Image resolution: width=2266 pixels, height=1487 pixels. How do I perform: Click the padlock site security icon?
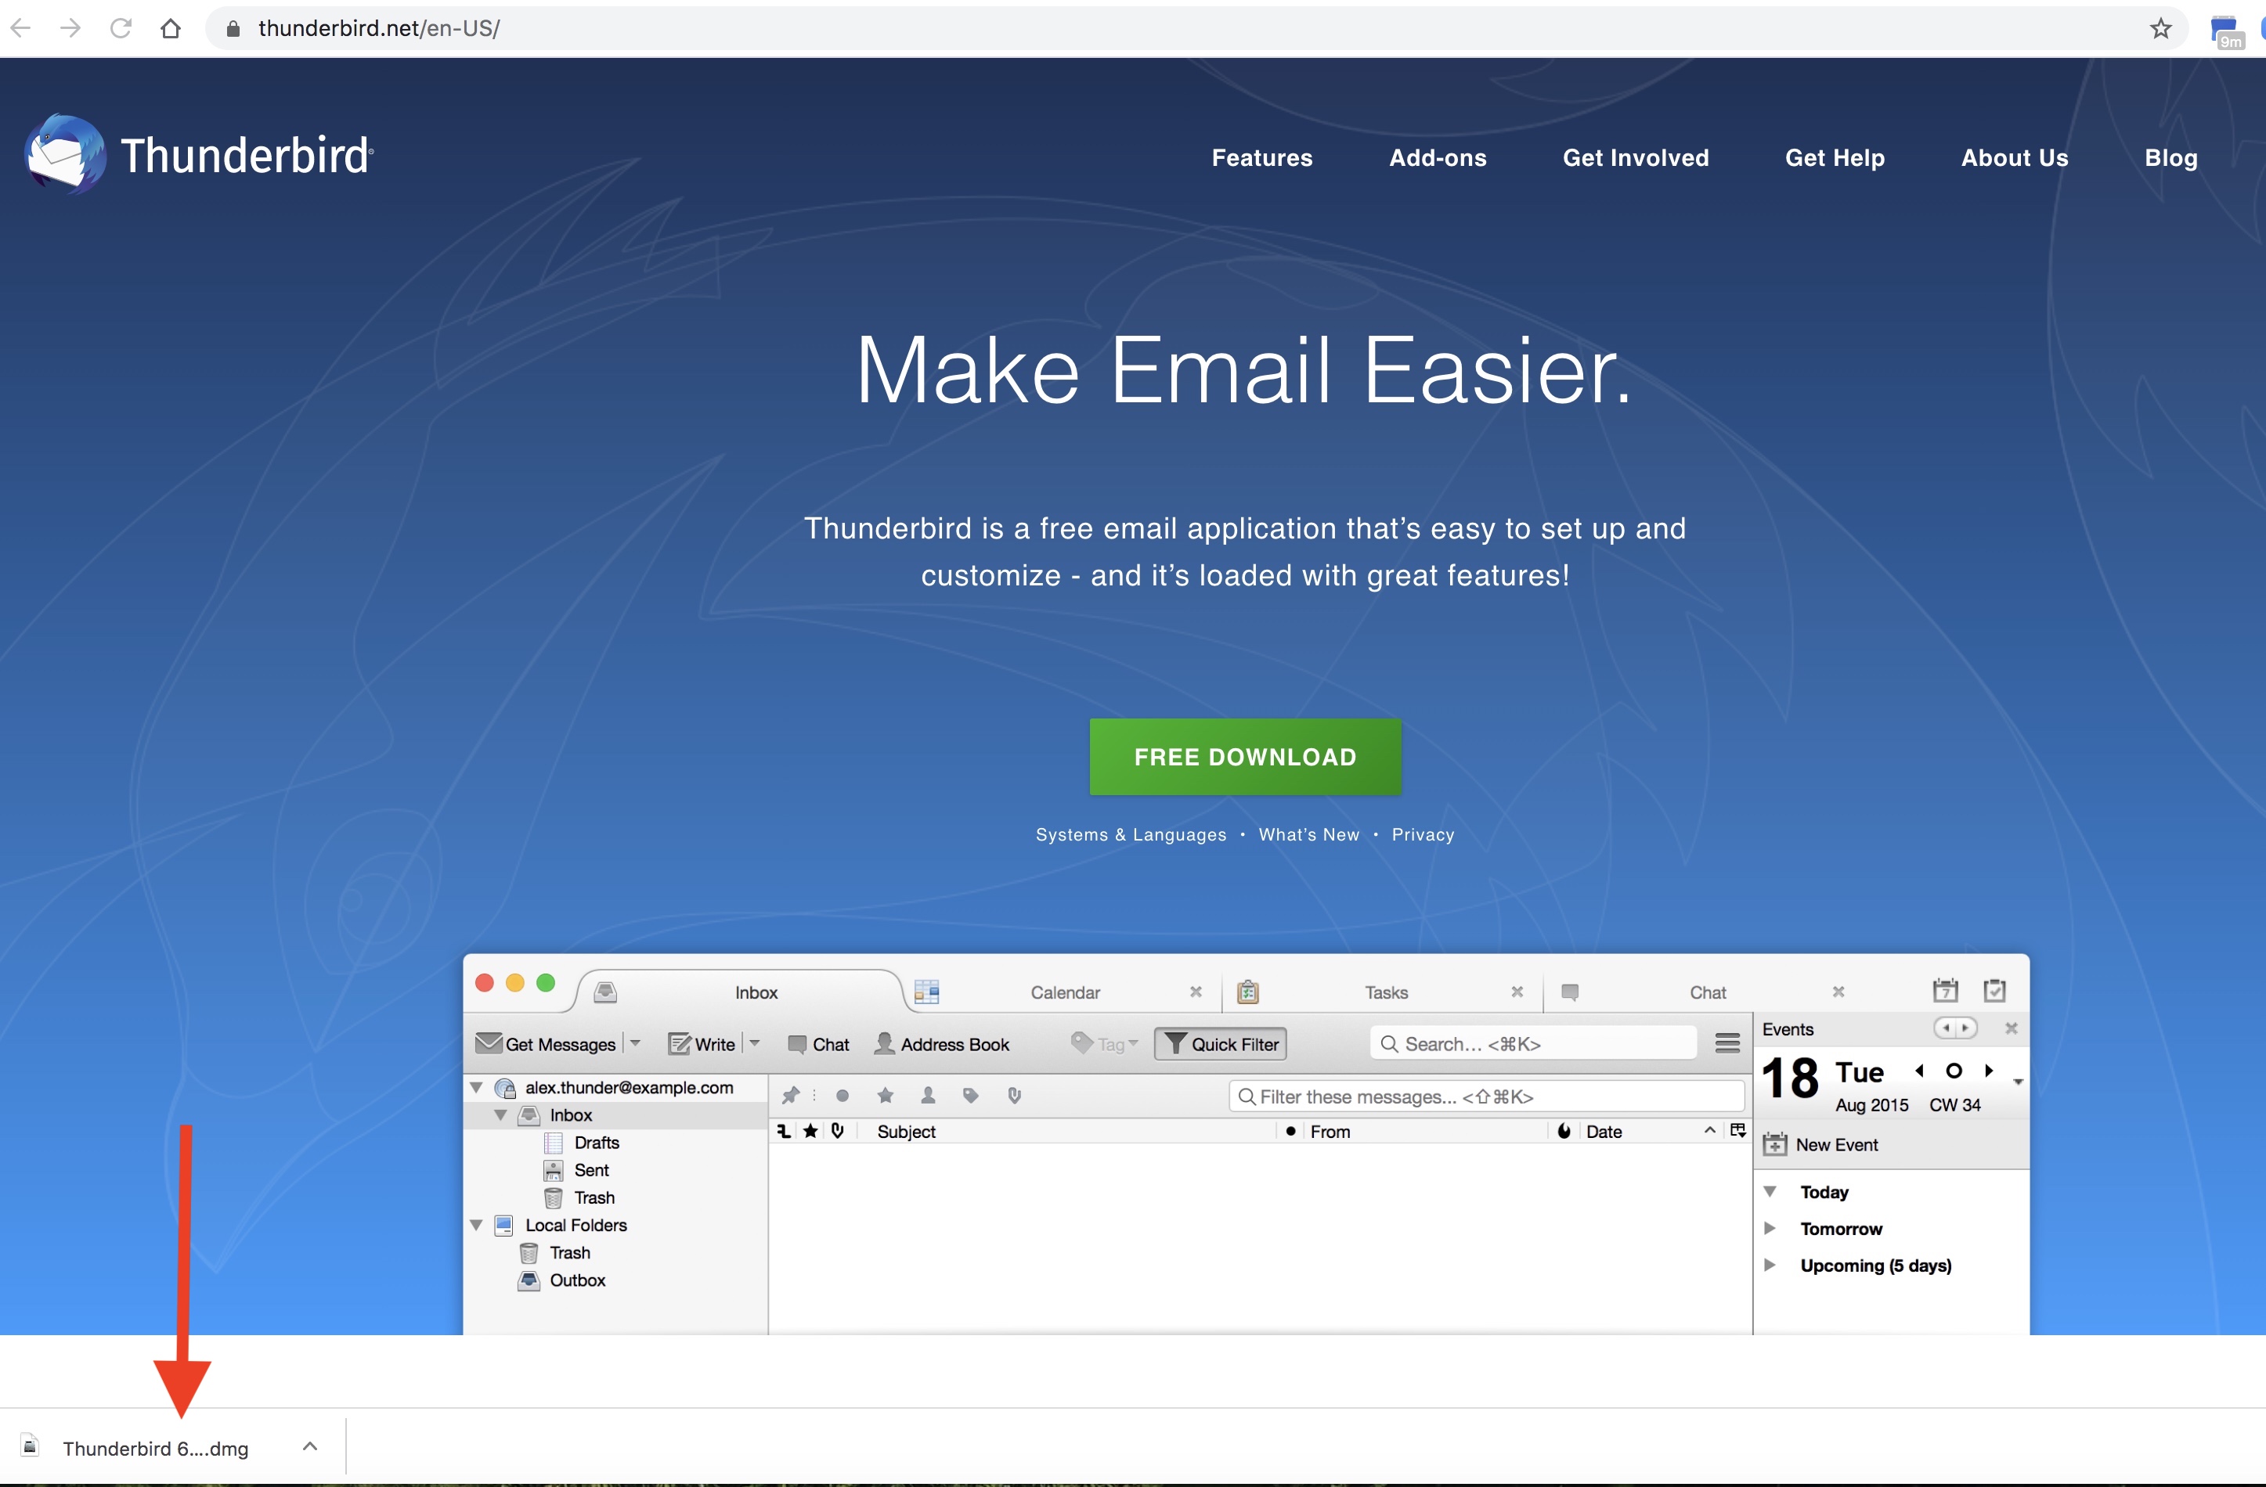pyautogui.click(x=233, y=28)
